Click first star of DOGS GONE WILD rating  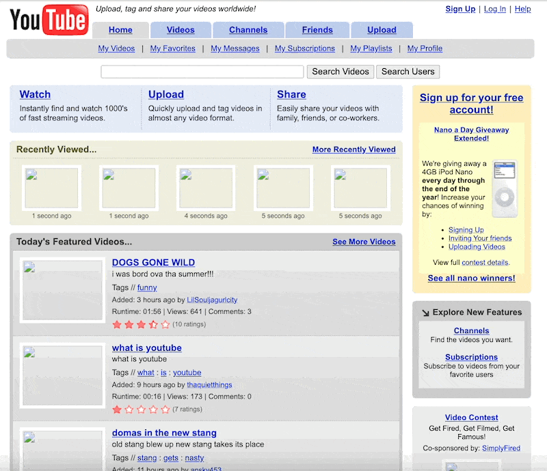[117, 325]
